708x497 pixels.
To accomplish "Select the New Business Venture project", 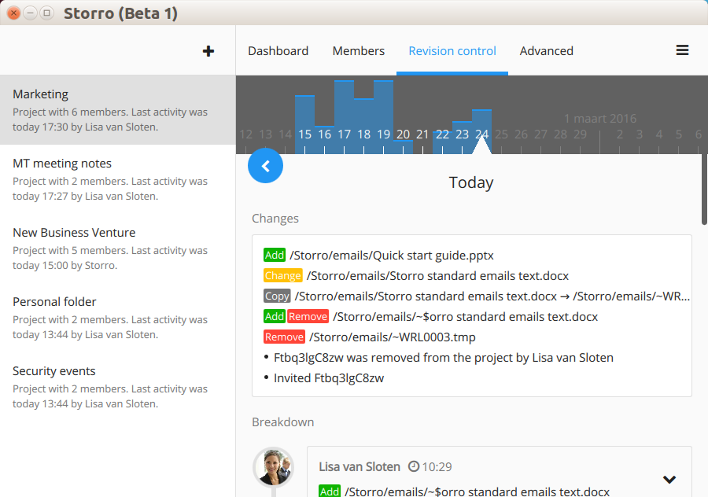I will (x=118, y=248).
